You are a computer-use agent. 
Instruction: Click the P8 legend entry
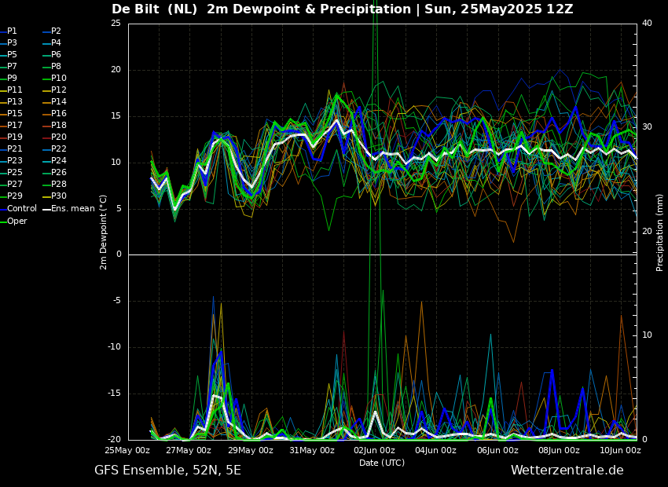pyautogui.click(x=56, y=67)
